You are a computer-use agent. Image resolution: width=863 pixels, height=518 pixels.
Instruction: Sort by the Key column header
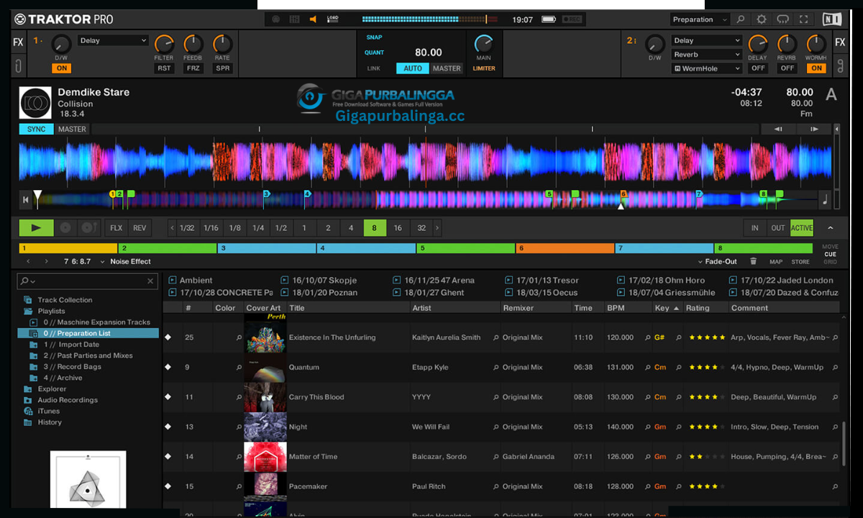pos(666,308)
